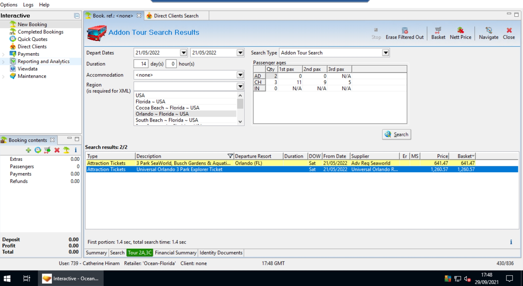Screen dimensions: 523x286
Task: Select 'USA' in the Region list
Action: pyautogui.click(x=185, y=95)
